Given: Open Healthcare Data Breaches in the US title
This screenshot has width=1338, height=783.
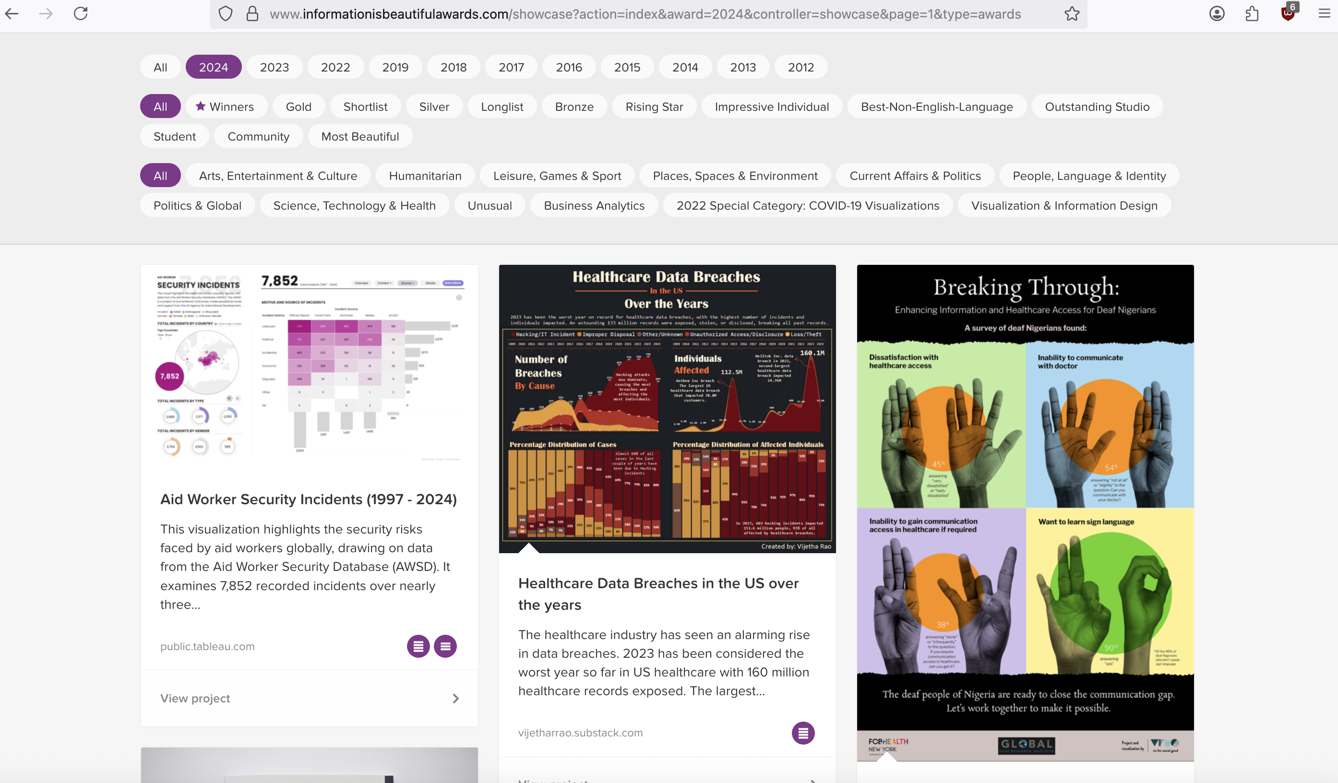Looking at the screenshot, I should click(x=658, y=594).
